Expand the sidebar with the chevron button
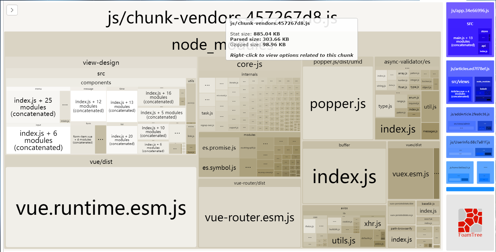 point(12,10)
